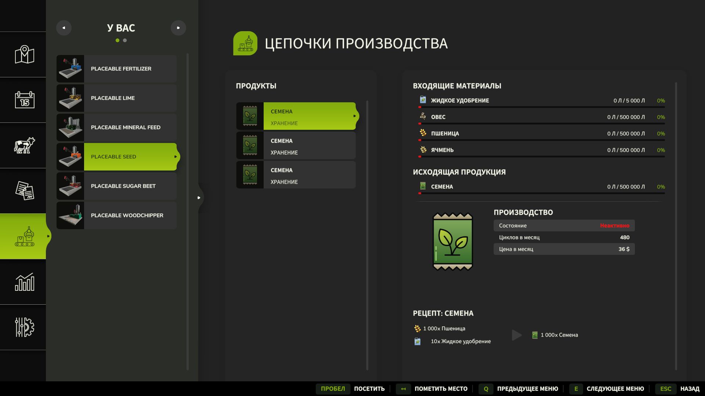705x396 pixels.
Task: Select the third Семена product entry
Action: (296, 175)
